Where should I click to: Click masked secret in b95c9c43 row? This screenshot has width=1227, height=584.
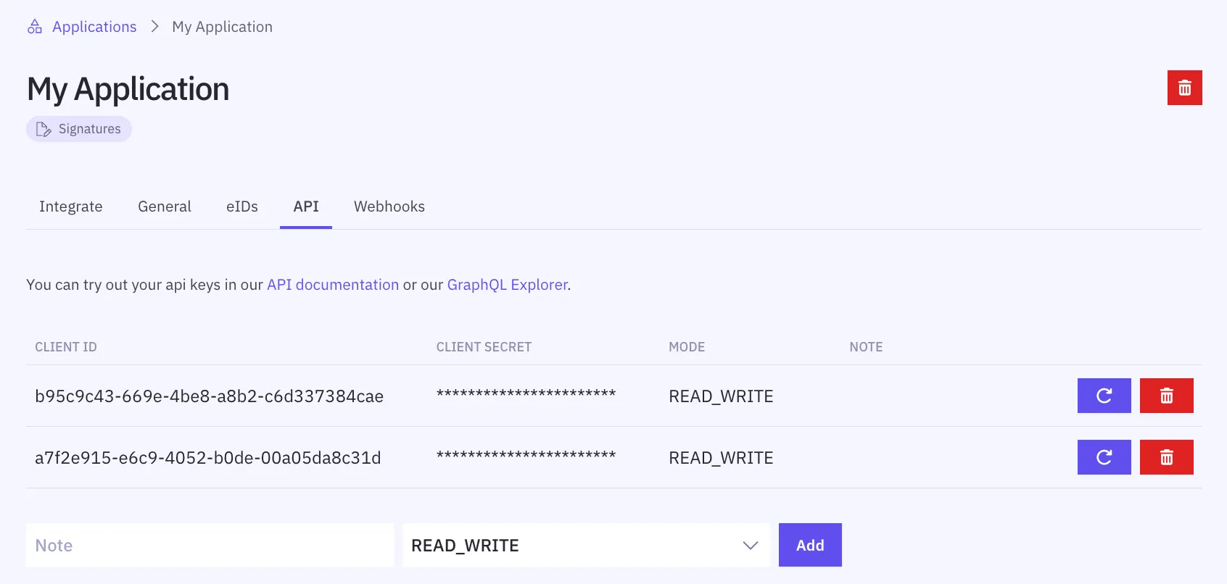526,395
